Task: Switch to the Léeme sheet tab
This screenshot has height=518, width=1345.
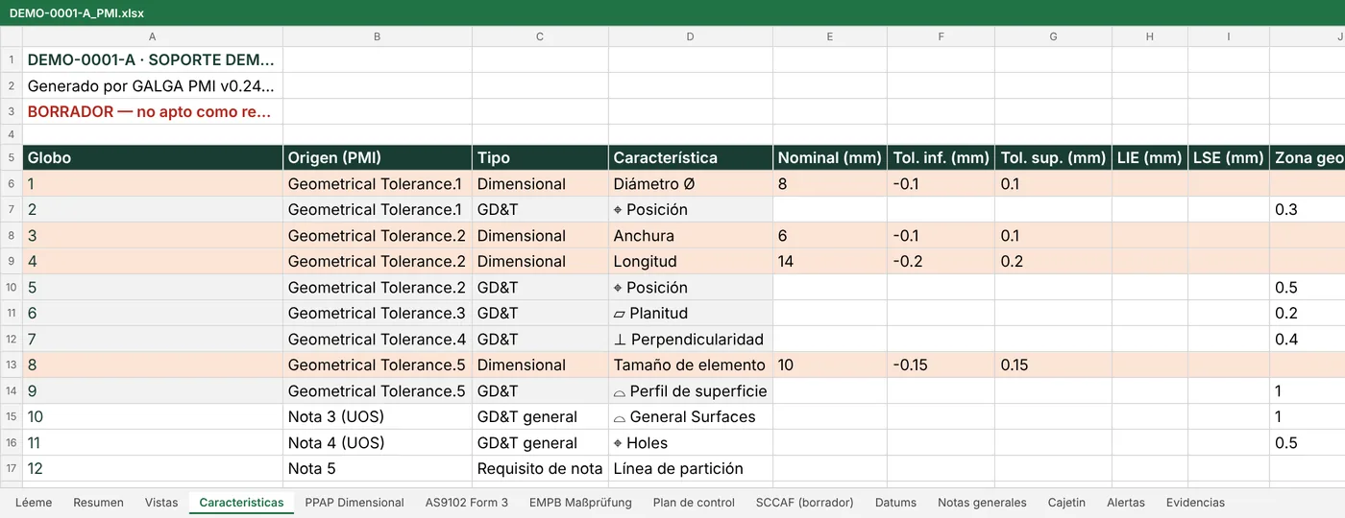Action: click(34, 503)
